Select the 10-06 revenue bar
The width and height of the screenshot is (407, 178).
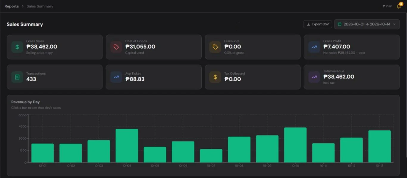point(183,152)
